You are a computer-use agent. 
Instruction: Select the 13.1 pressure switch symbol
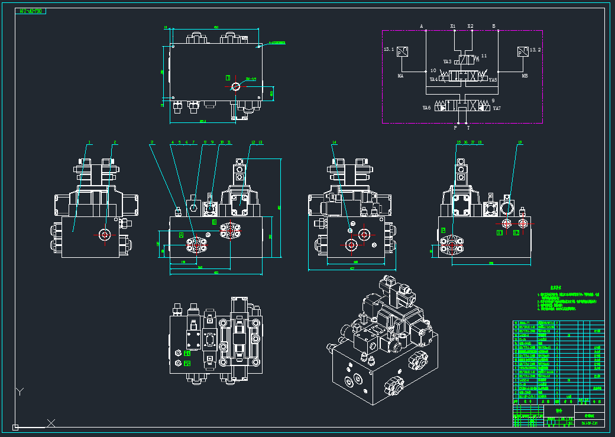coord(403,51)
